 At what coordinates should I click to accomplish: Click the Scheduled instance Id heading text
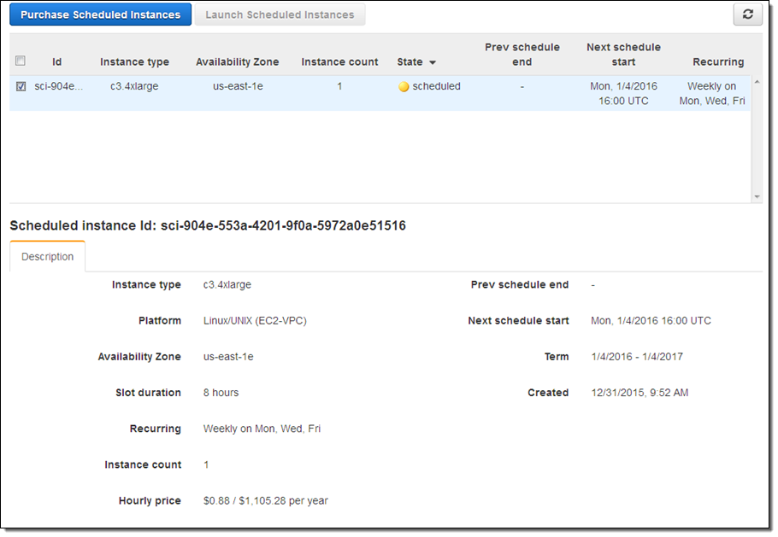point(208,226)
